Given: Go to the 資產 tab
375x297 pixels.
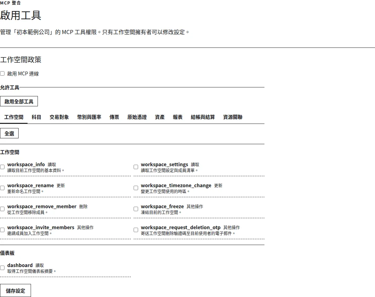Looking at the screenshot, I should point(159,117).
